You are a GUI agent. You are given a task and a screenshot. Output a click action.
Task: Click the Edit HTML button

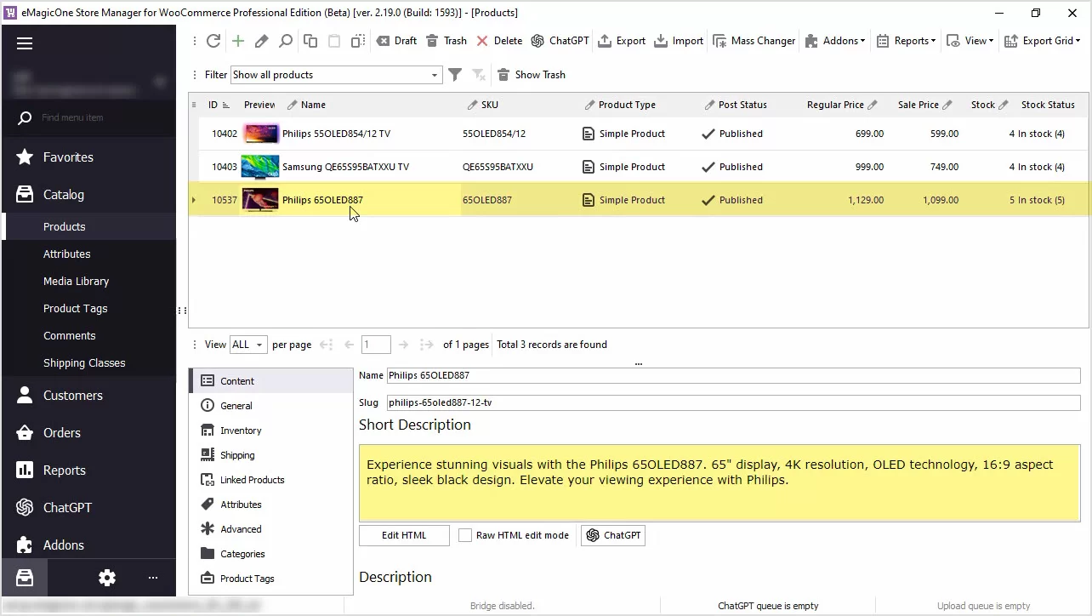(404, 535)
